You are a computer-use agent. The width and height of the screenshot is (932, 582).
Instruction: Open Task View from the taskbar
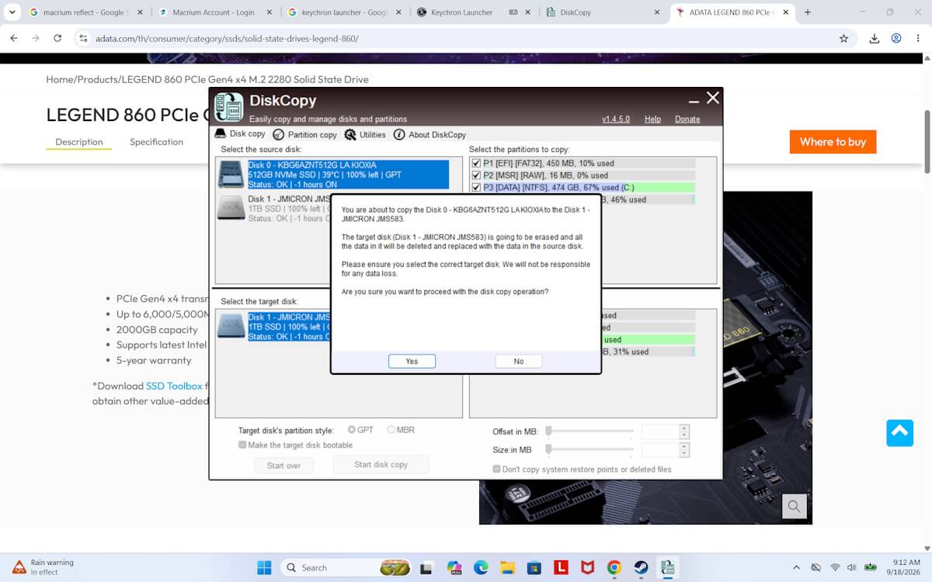pyautogui.click(x=426, y=567)
